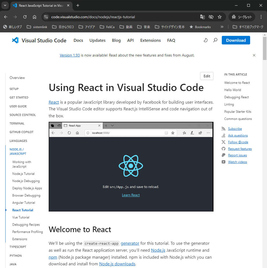Click the Download button

click(x=236, y=40)
